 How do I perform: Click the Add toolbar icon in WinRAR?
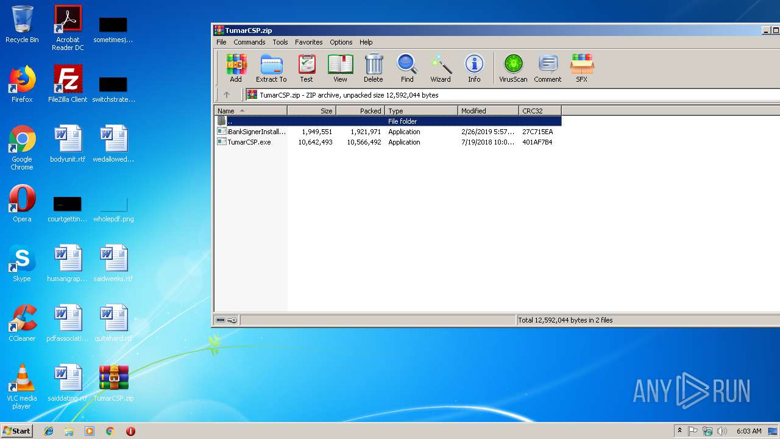(236, 68)
